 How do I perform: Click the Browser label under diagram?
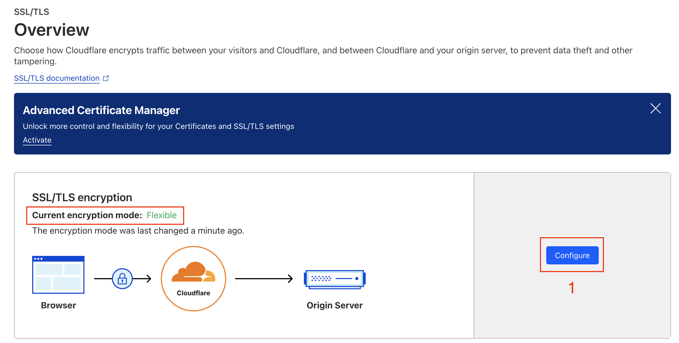click(x=58, y=305)
